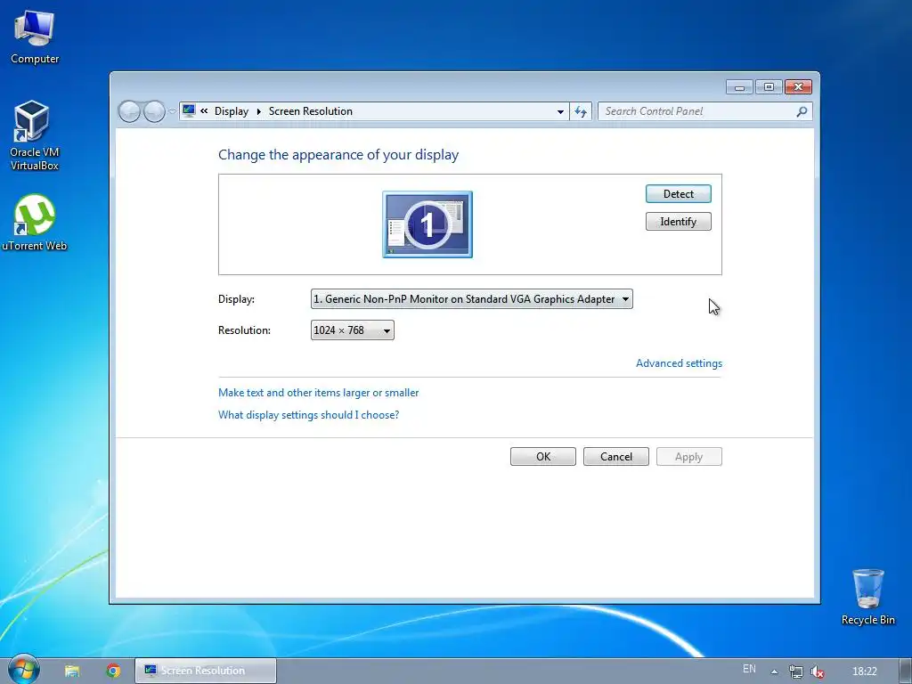Click the Show desktop strip at the taskbar end
This screenshot has width=912, height=684.
pyautogui.click(x=906, y=672)
